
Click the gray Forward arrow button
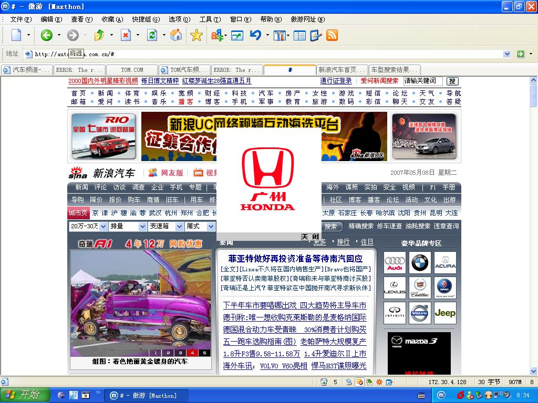[x=73, y=35]
